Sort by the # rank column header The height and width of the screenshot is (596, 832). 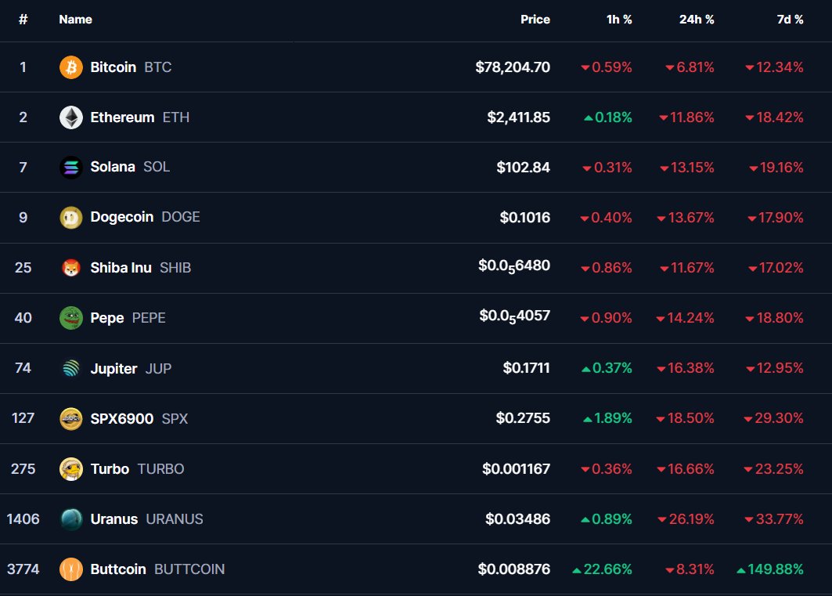23,20
